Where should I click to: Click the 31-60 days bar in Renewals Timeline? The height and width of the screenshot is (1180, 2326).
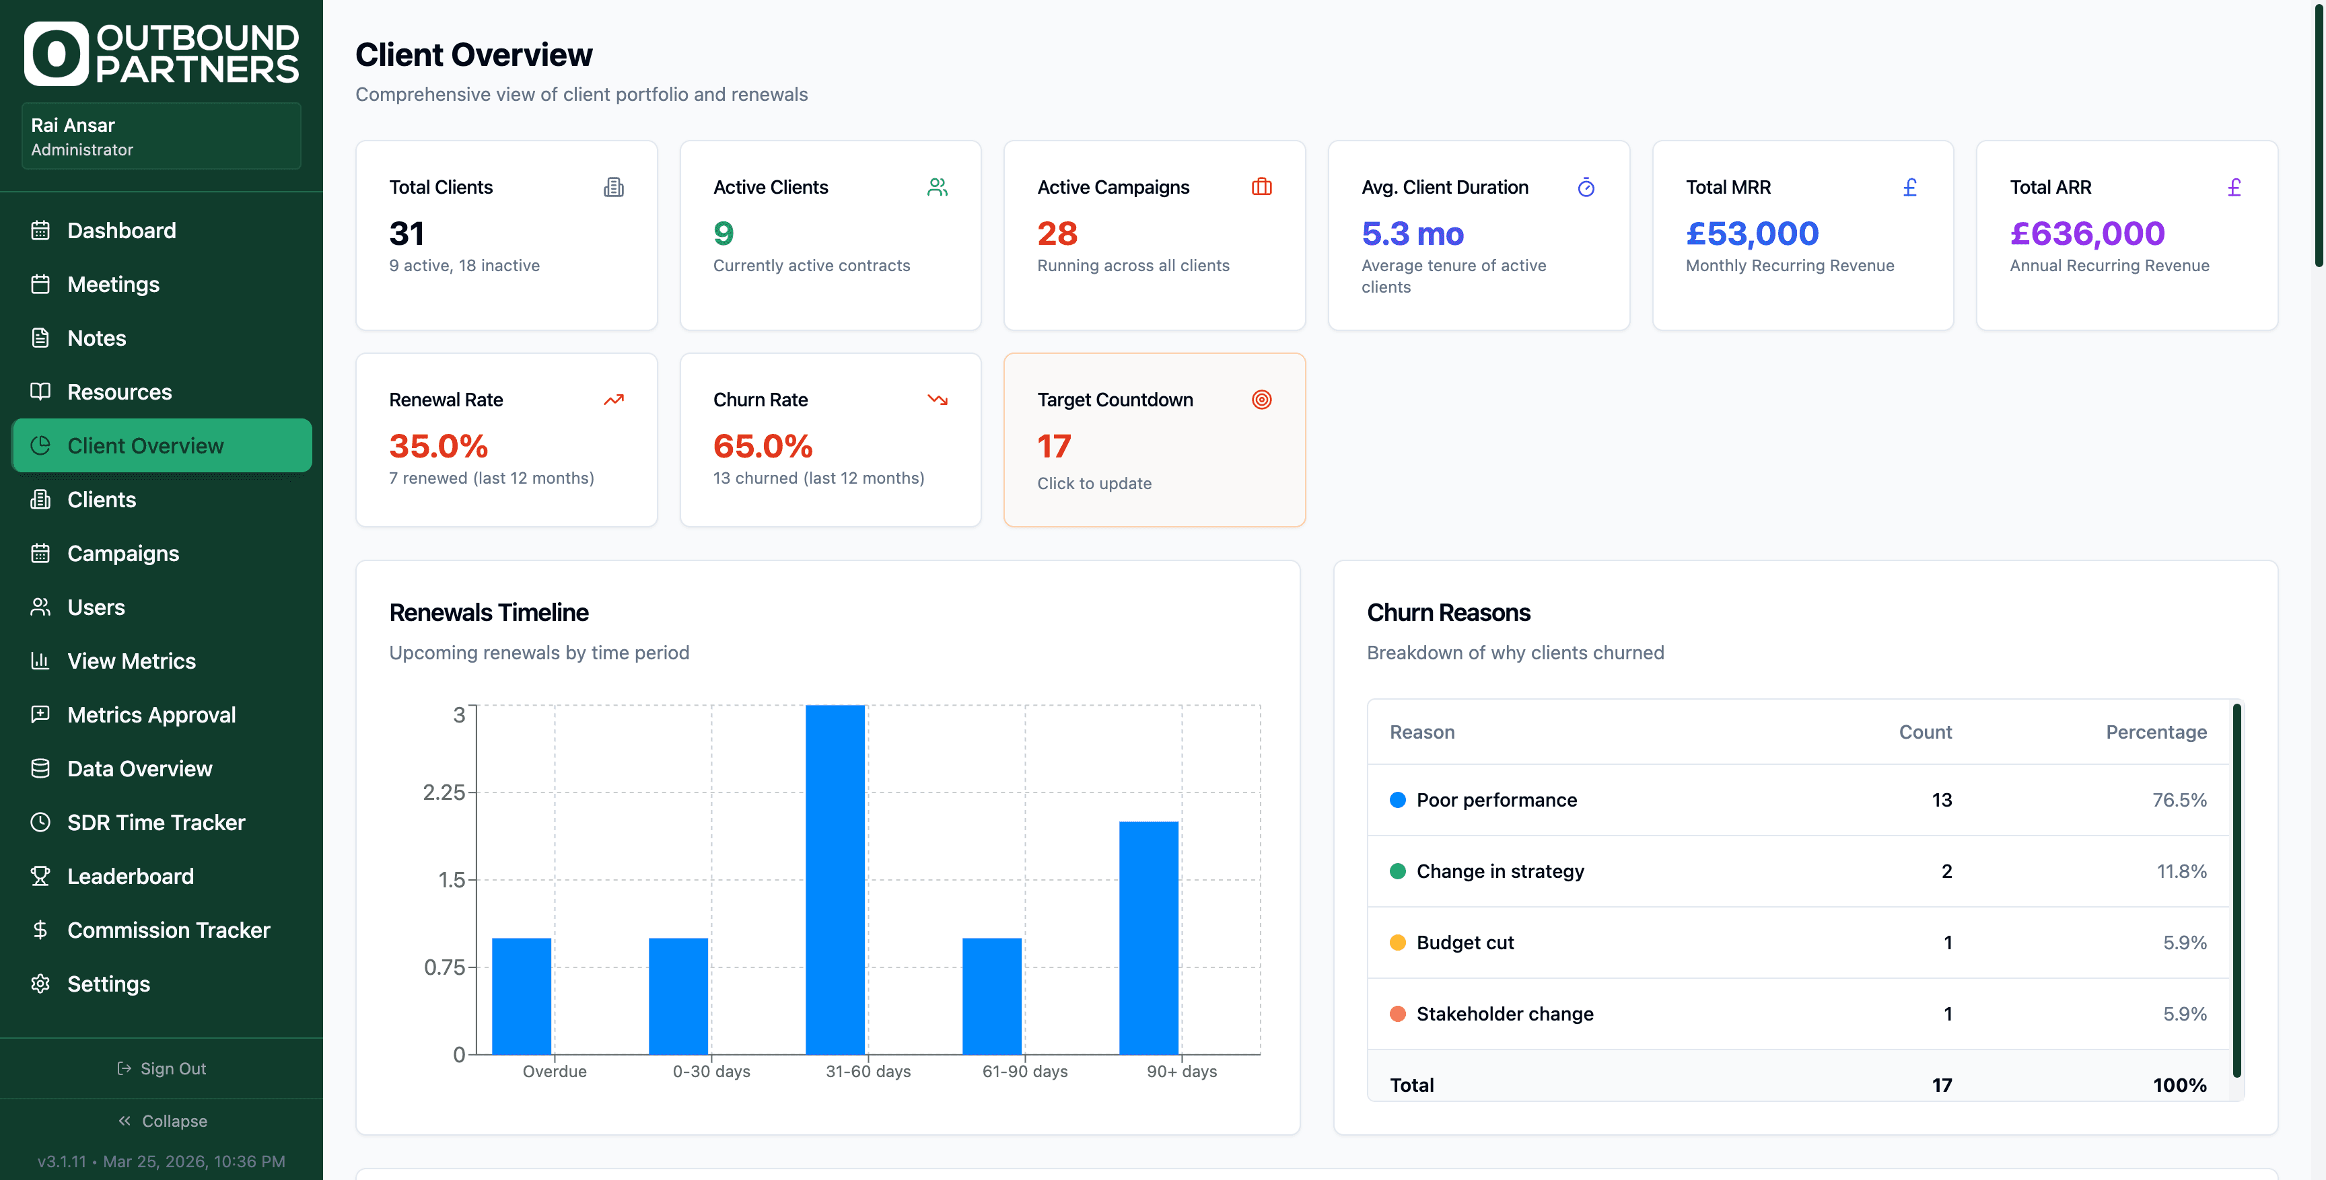tap(835, 880)
